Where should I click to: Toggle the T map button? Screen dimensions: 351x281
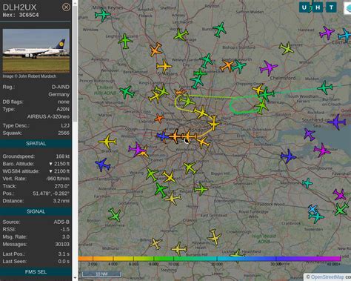point(331,7)
